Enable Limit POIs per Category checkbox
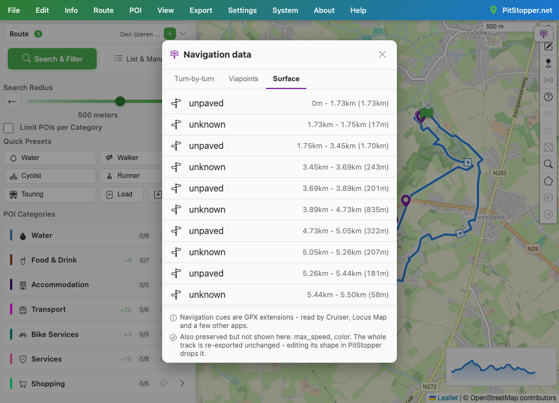 pyautogui.click(x=8, y=128)
